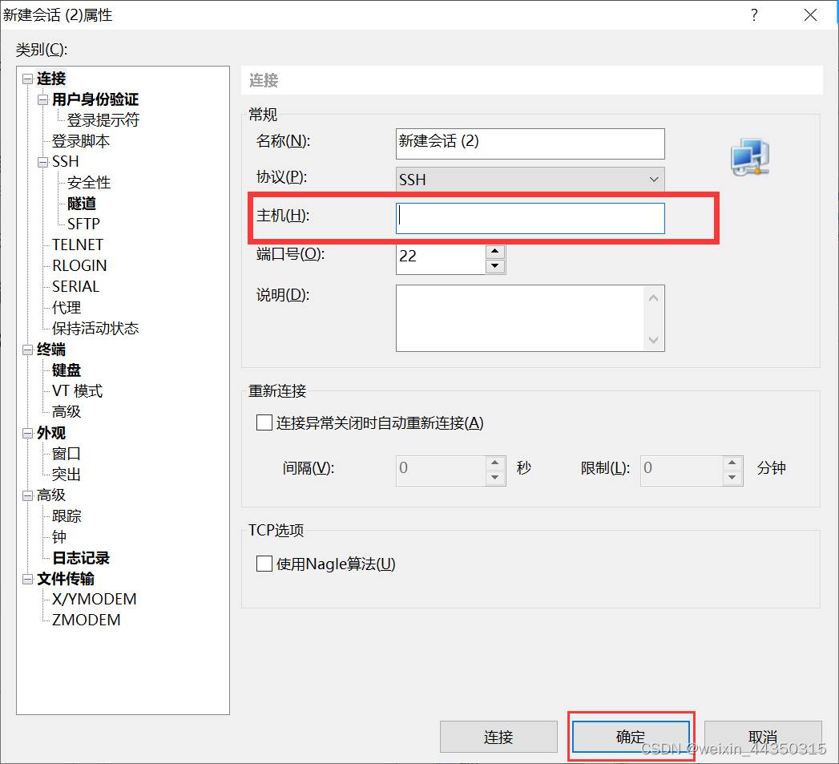Click the 端口号 port number field
839x764 pixels.
[441, 259]
